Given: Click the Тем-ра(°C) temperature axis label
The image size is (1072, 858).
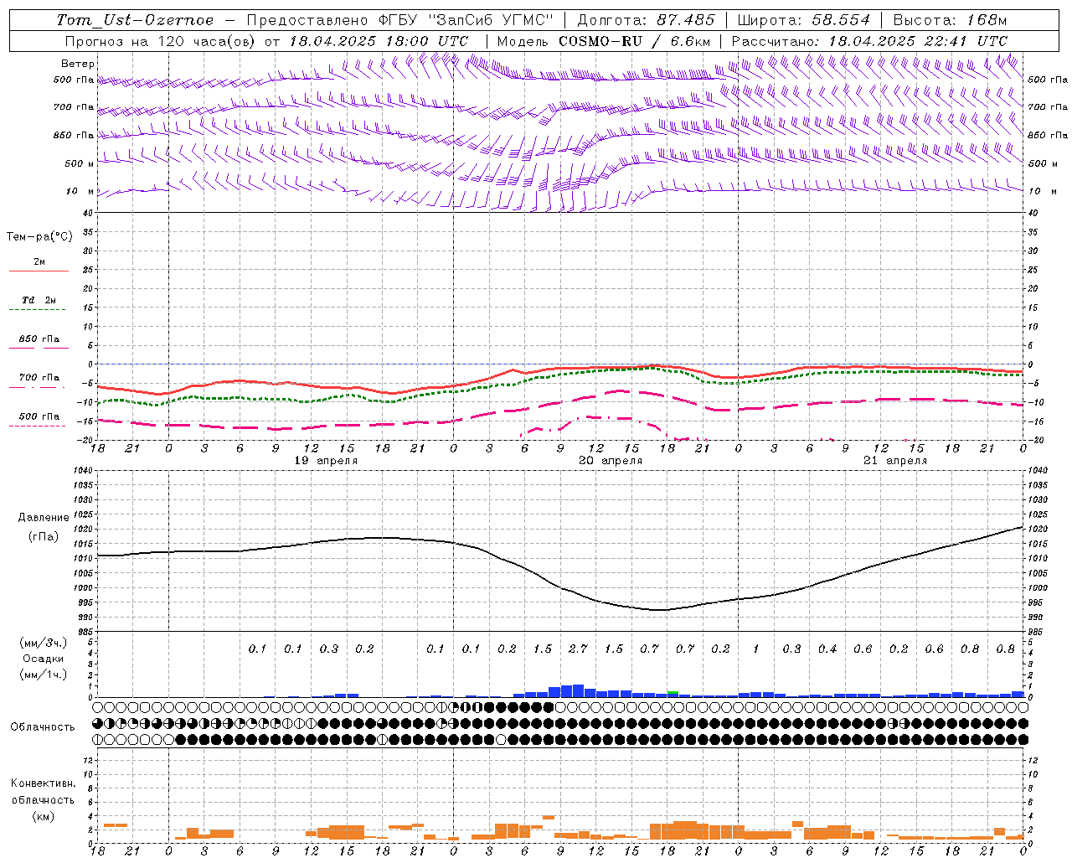Looking at the screenshot, I should click(x=39, y=237).
